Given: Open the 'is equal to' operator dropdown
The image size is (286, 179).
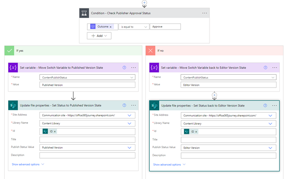Looking at the screenshot, I should [x=133, y=27].
